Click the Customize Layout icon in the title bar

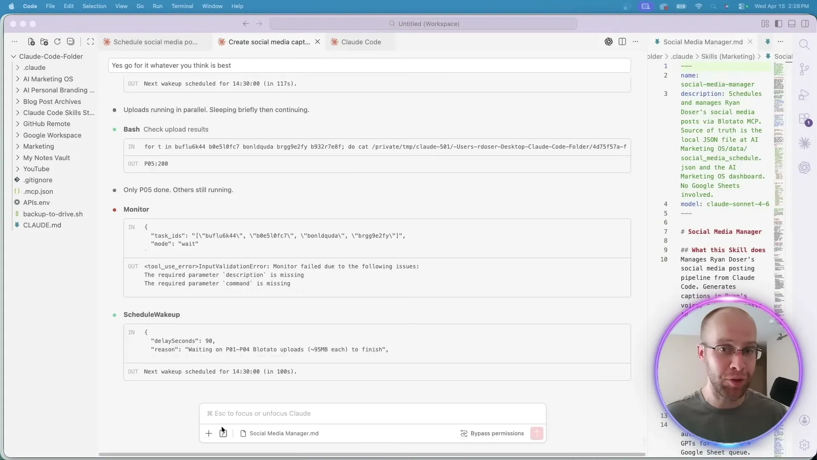(x=765, y=24)
